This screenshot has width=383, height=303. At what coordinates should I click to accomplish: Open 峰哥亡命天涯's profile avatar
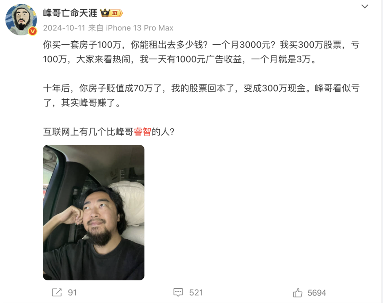click(x=21, y=19)
